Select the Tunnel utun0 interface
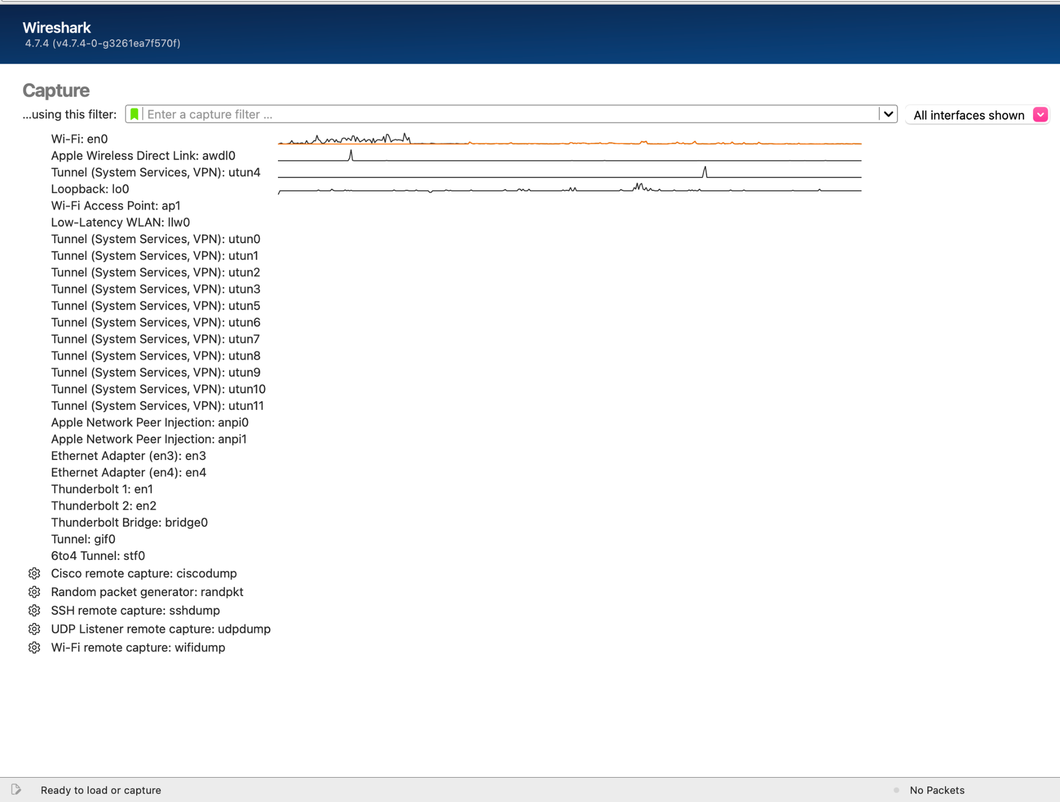The image size is (1060, 802). (155, 239)
